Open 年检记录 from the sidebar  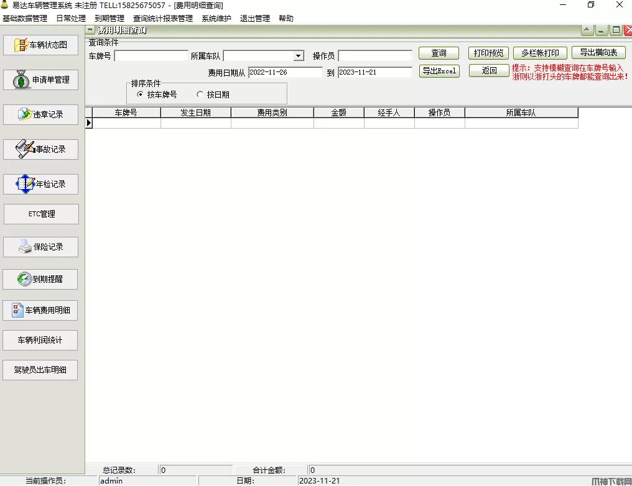point(40,184)
